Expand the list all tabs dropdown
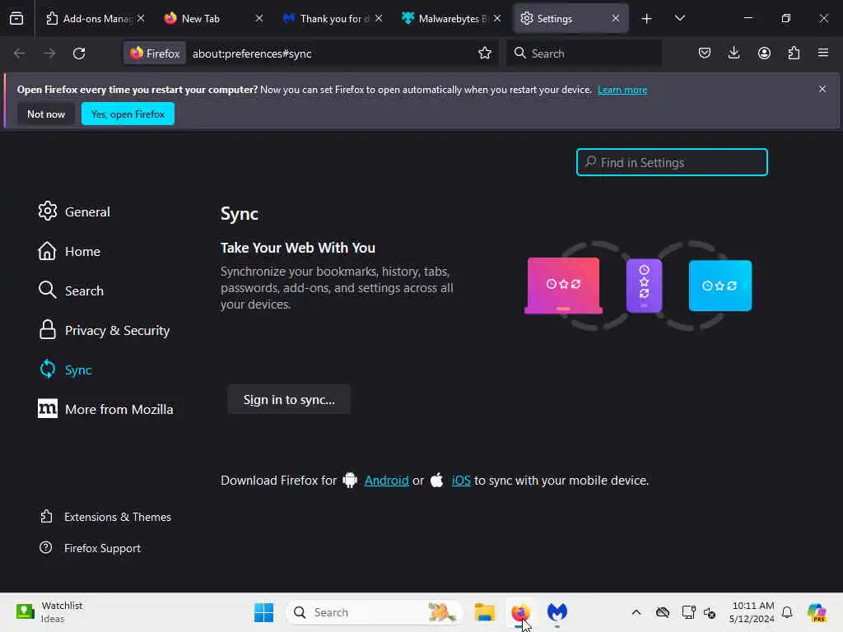This screenshot has width=843, height=632. click(679, 18)
